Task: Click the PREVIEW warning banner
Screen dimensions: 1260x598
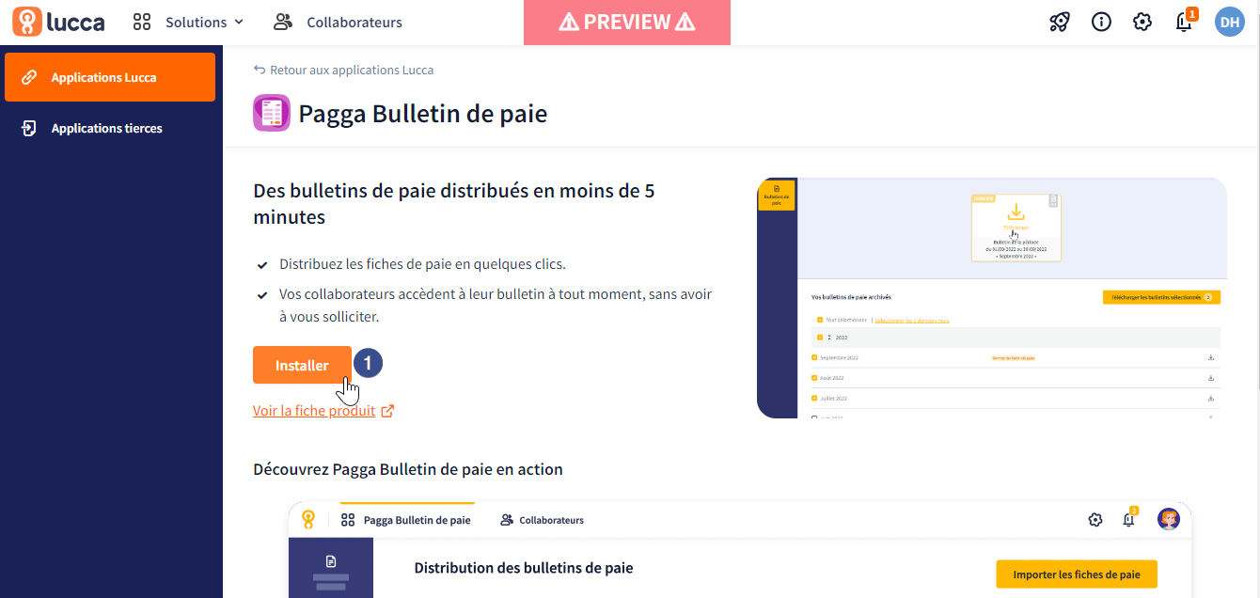Action: pyautogui.click(x=627, y=23)
